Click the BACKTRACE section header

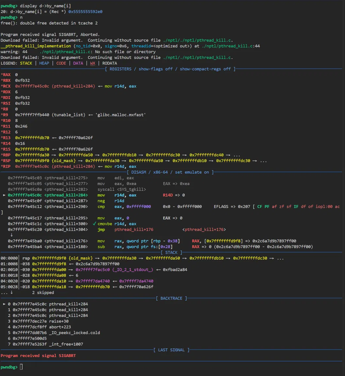[171, 298]
